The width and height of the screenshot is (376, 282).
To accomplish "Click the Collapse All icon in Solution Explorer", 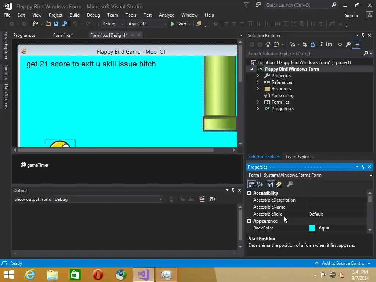I will (321, 44).
